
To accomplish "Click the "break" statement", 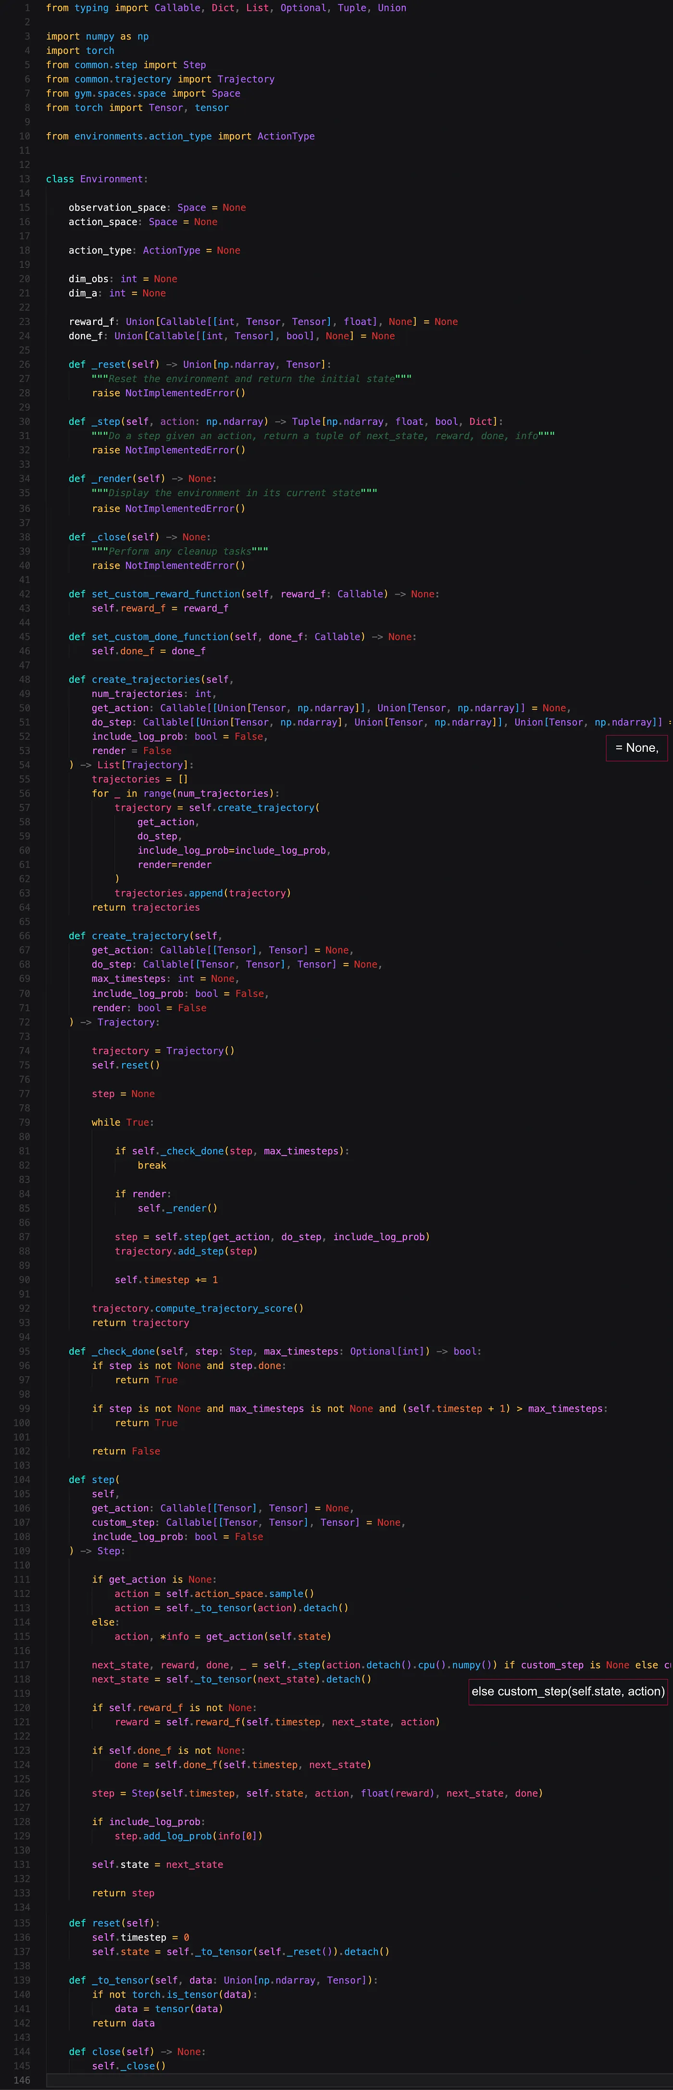I will [x=152, y=1166].
